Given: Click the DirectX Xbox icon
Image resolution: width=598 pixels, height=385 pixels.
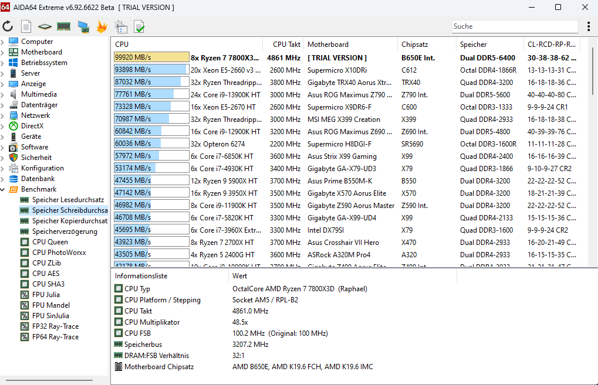Looking at the screenshot, I should 13,125.
